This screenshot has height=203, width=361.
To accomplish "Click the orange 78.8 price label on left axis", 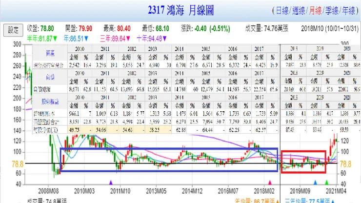I will (18, 164).
